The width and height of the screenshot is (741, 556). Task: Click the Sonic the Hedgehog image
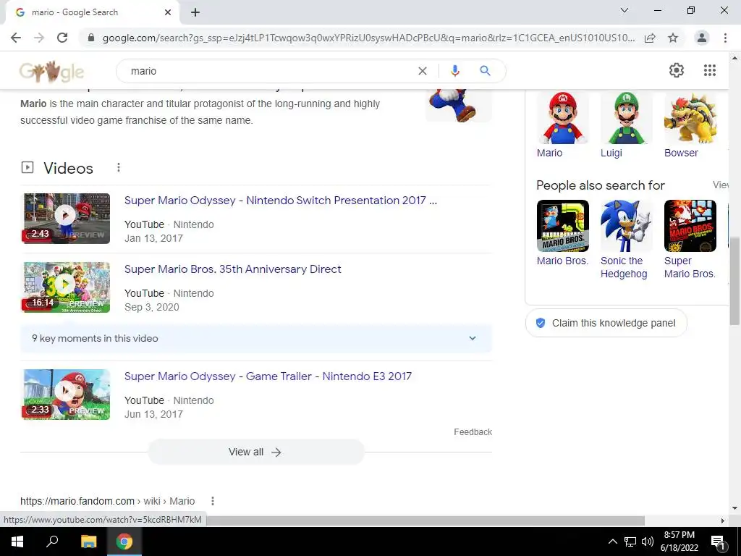(x=626, y=226)
